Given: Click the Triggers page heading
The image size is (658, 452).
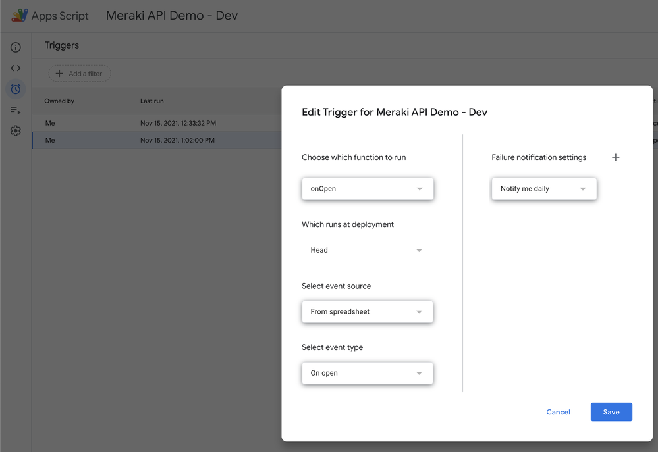Looking at the screenshot, I should [x=62, y=45].
